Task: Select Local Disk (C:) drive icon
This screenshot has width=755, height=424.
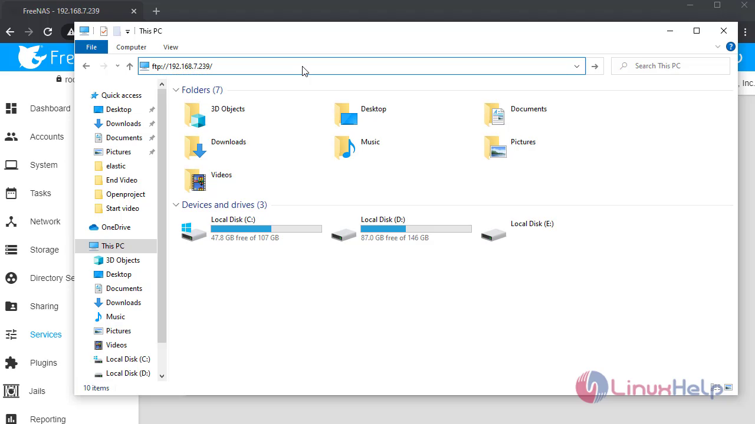Action: pos(195,231)
